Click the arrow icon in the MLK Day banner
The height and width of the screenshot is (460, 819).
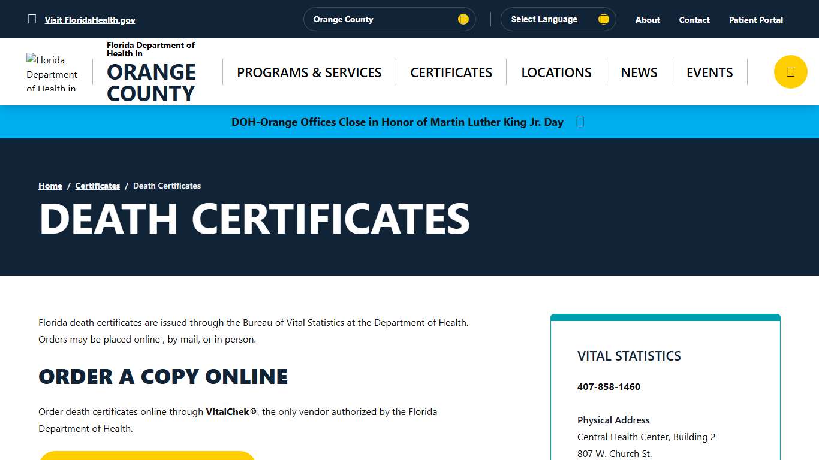pyautogui.click(x=579, y=122)
